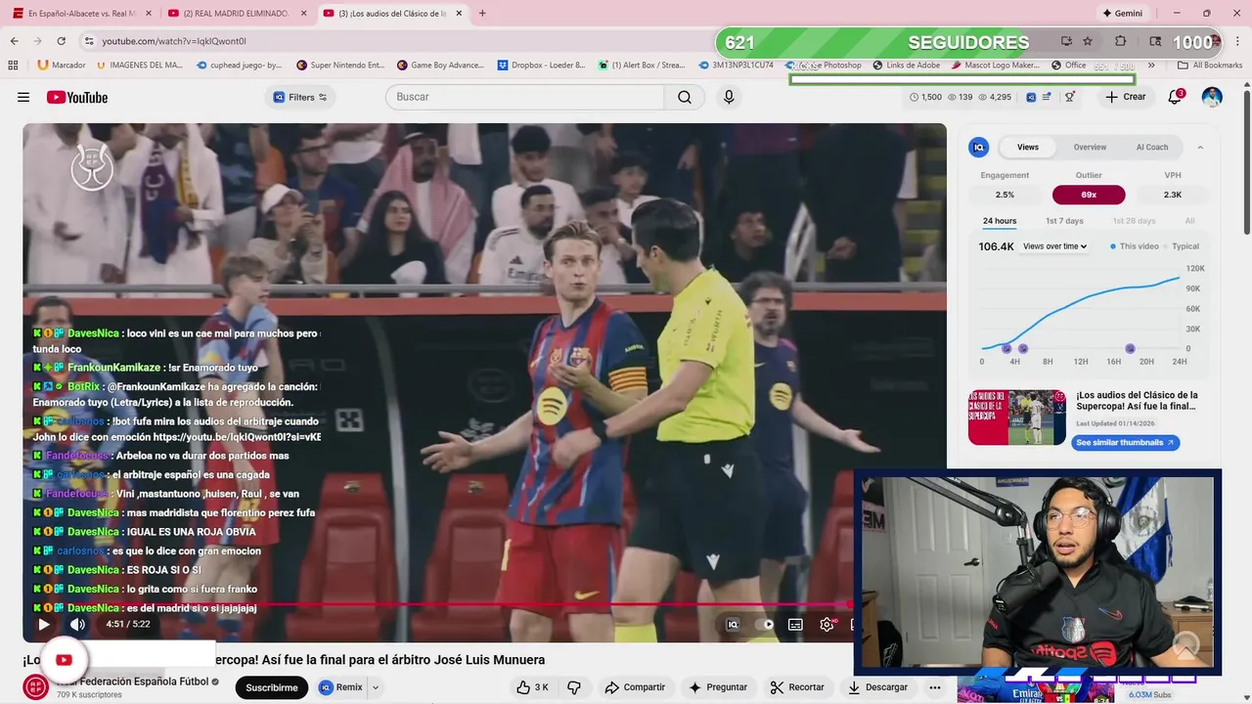
Task: Open the notifications bell
Action: click(x=1175, y=97)
